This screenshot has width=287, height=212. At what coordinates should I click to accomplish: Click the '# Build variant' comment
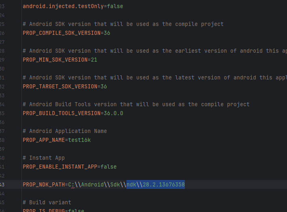pos(47,202)
